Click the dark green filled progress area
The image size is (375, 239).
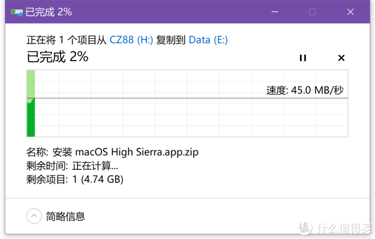click(31, 117)
